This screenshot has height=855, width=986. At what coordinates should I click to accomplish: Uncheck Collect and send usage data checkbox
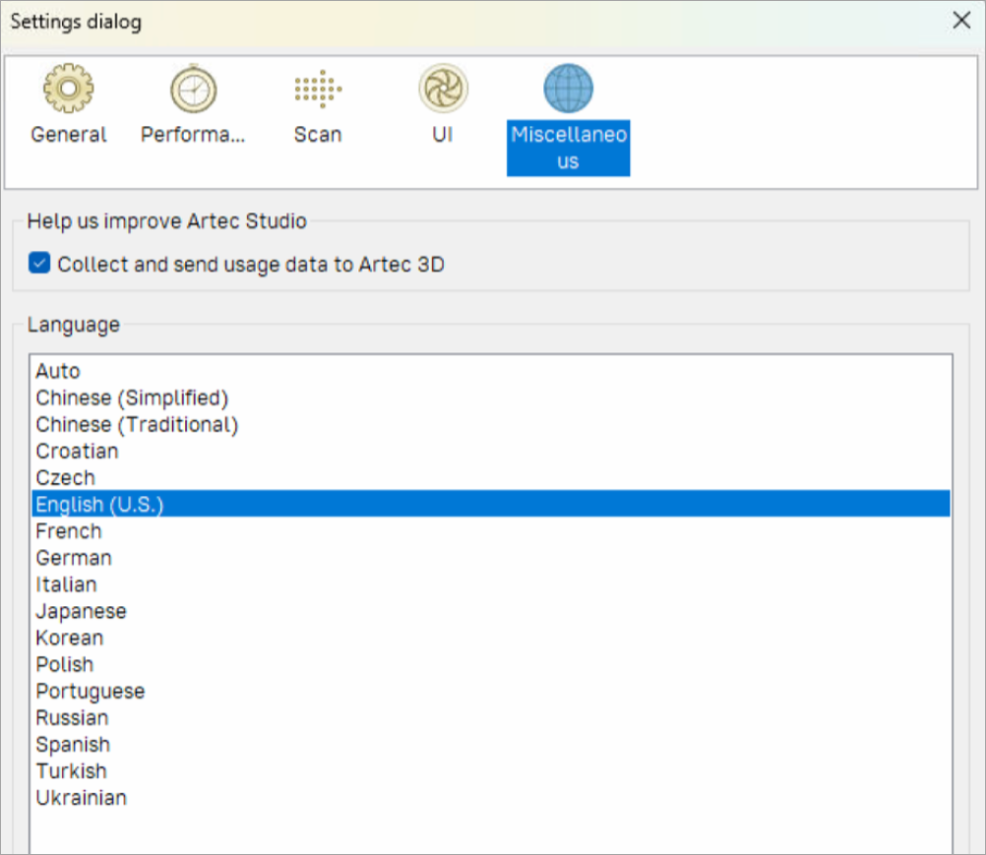pyautogui.click(x=39, y=263)
